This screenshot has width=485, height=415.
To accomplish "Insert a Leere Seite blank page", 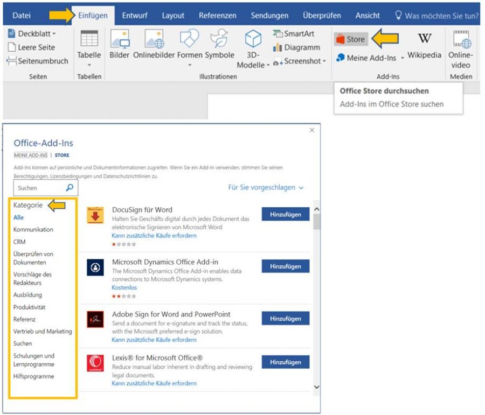I will [32, 47].
